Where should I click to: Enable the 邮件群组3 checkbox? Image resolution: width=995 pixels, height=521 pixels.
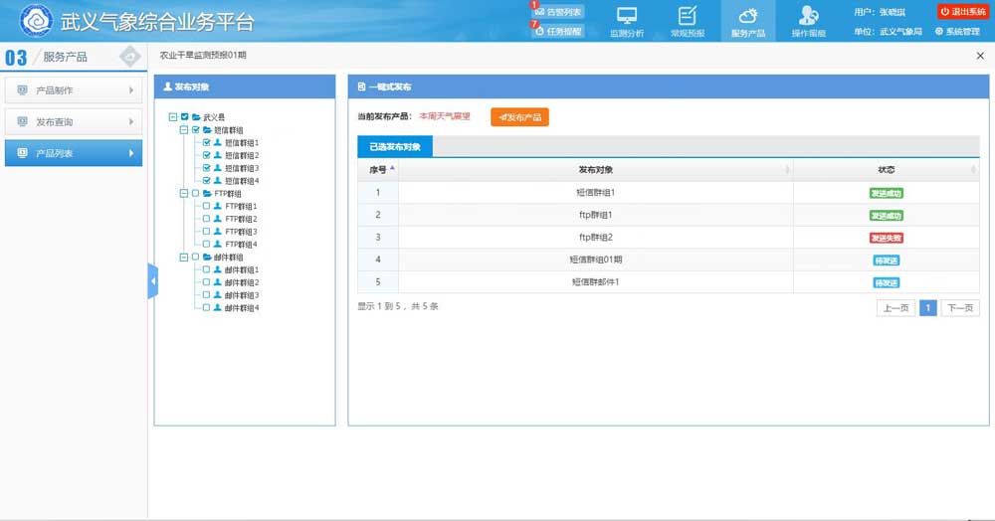click(207, 295)
